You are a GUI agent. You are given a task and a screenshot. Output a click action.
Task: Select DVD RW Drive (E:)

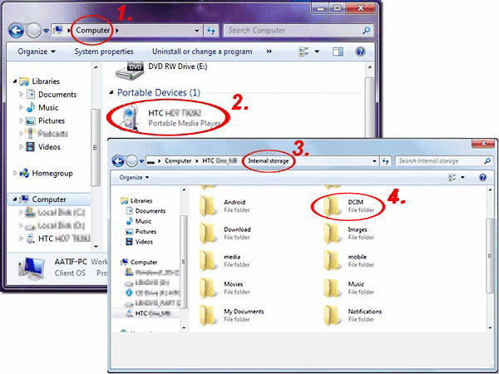click(x=161, y=70)
